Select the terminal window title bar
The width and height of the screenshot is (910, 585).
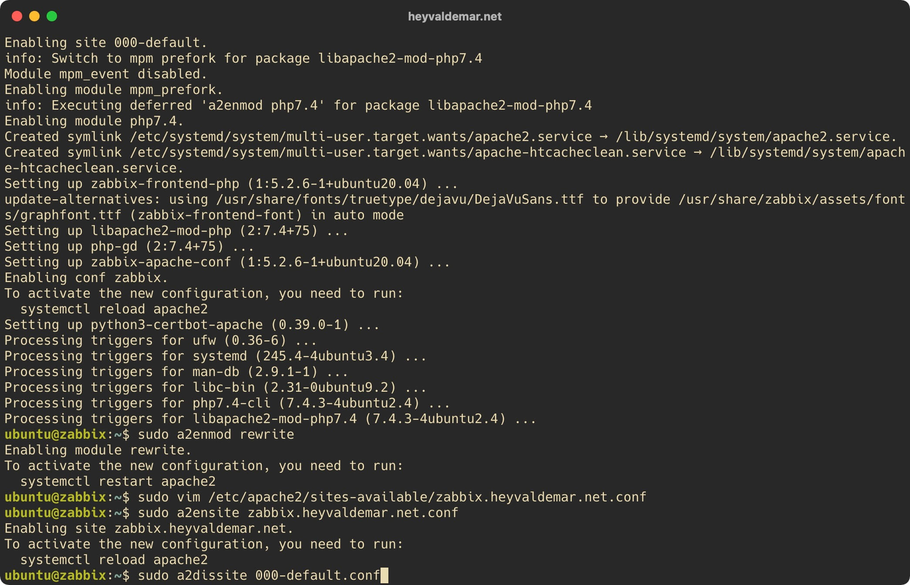(455, 17)
